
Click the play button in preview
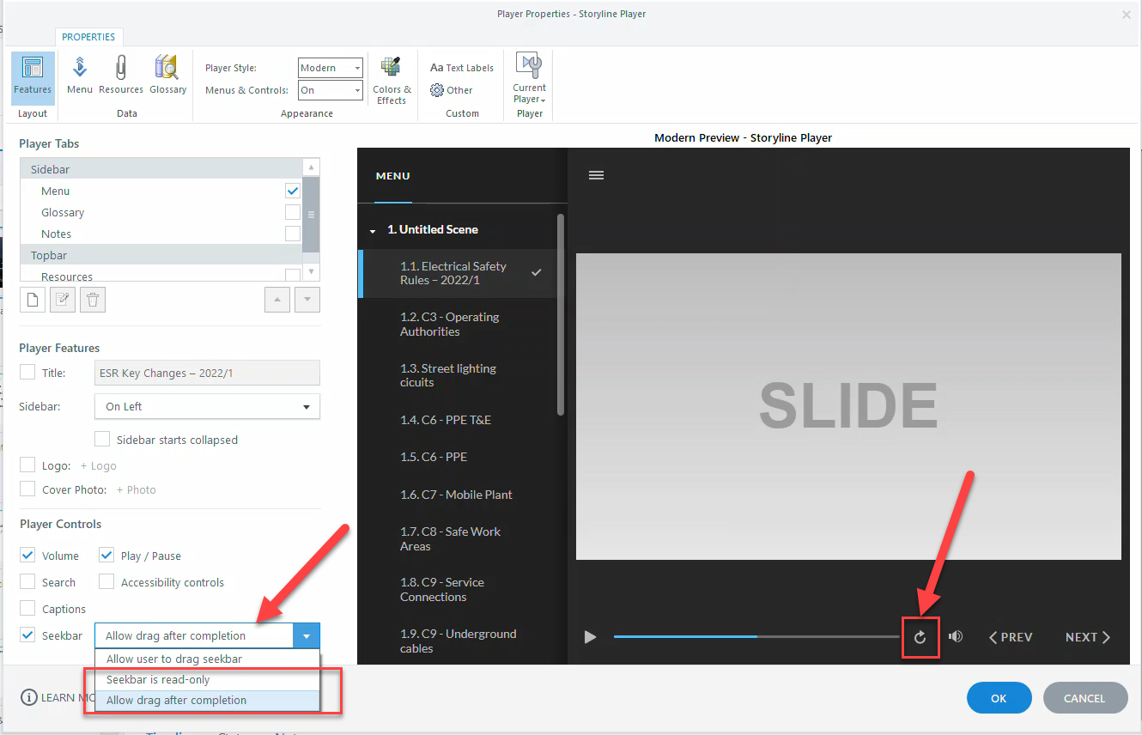point(590,637)
